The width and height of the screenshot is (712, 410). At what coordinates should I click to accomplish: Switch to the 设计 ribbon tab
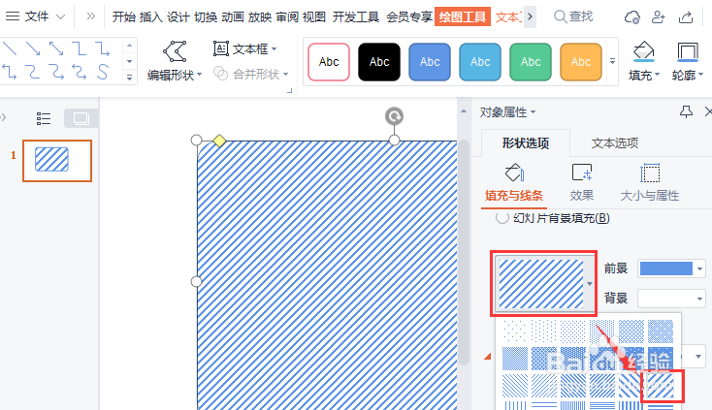coord(178,17)
